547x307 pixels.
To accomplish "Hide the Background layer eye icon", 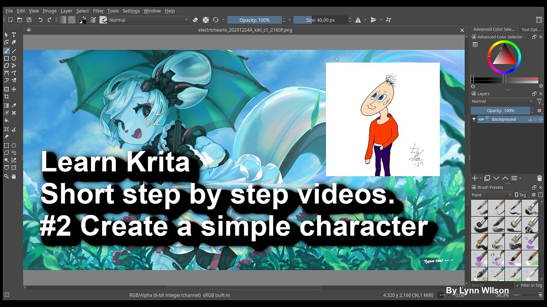I will 474,119.
